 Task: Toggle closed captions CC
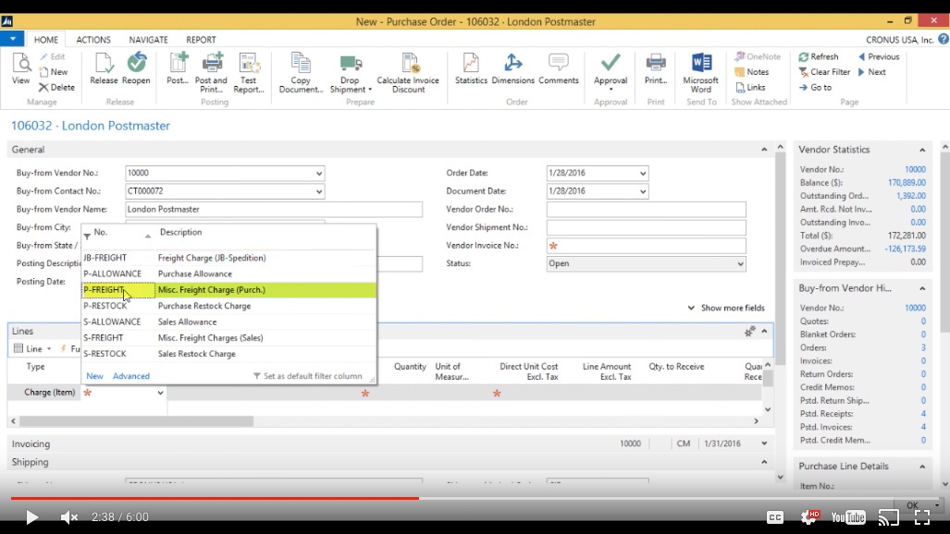[x=775, y=517]
